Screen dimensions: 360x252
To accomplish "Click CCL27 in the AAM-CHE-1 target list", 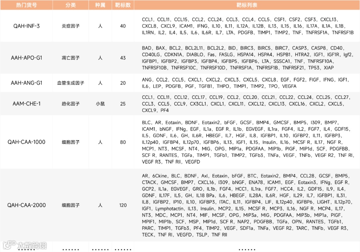I will click(341, 97).
